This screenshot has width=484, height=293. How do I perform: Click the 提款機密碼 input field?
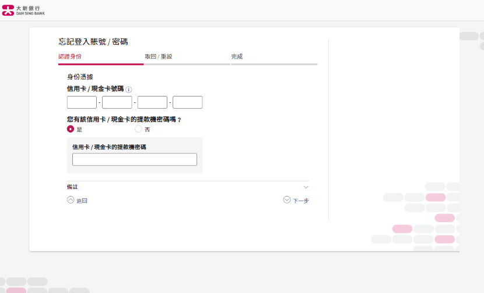pyautogui.click(x=135, y=159)
